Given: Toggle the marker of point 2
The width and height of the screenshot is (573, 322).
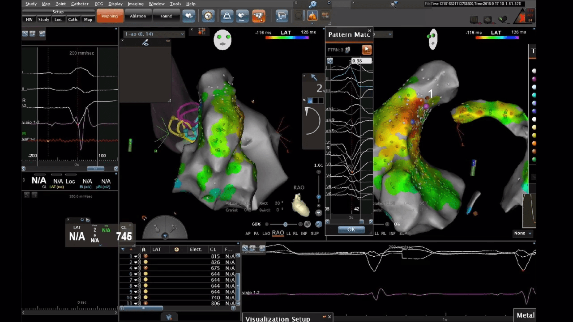Looking at the screenshot, I should (x=145, y=262).
